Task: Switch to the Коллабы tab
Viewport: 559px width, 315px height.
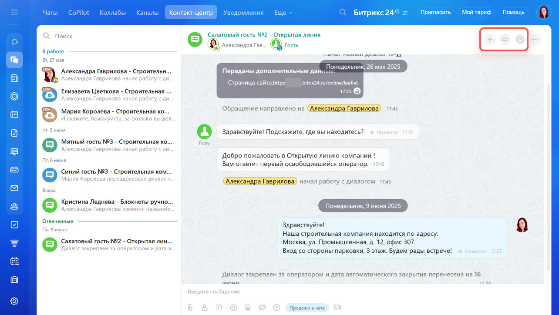Action: pos(112,13)
